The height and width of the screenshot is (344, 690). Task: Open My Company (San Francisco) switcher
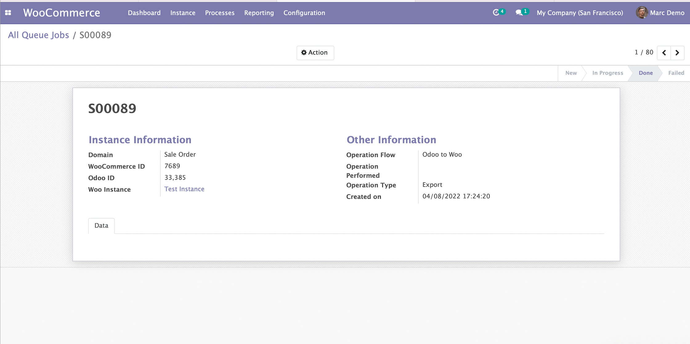click(x=580, y=13)
